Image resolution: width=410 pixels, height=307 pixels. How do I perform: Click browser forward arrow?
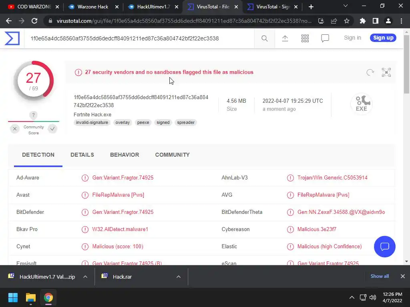click(x=22, y=21)
